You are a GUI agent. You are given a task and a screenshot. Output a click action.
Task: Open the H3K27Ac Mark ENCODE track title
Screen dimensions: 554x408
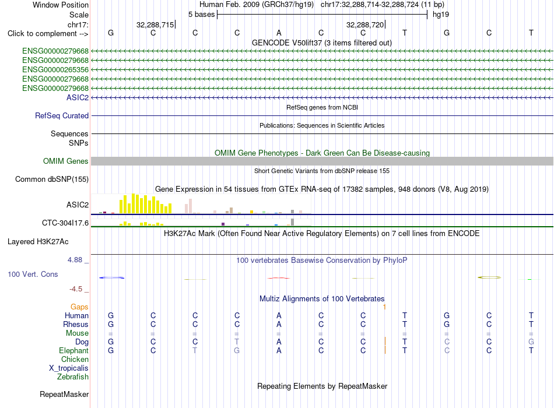pyautogui.click(x=321, y=234)
